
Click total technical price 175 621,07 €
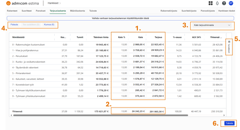point(101,111)
